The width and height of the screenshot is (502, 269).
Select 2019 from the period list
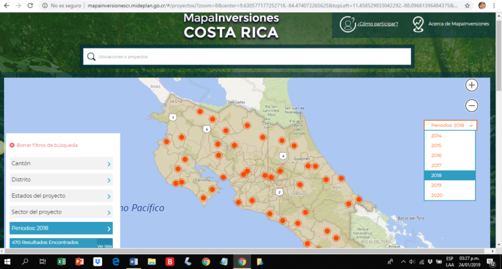click(x=437, y=185)
